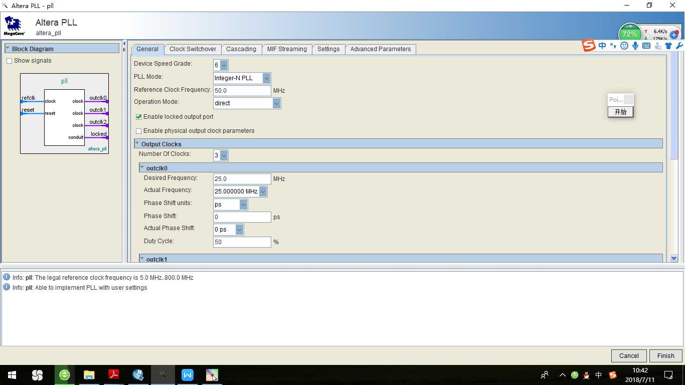Activate voice input microphone on IME bar
685x385 pixels.
coord(635,46)
